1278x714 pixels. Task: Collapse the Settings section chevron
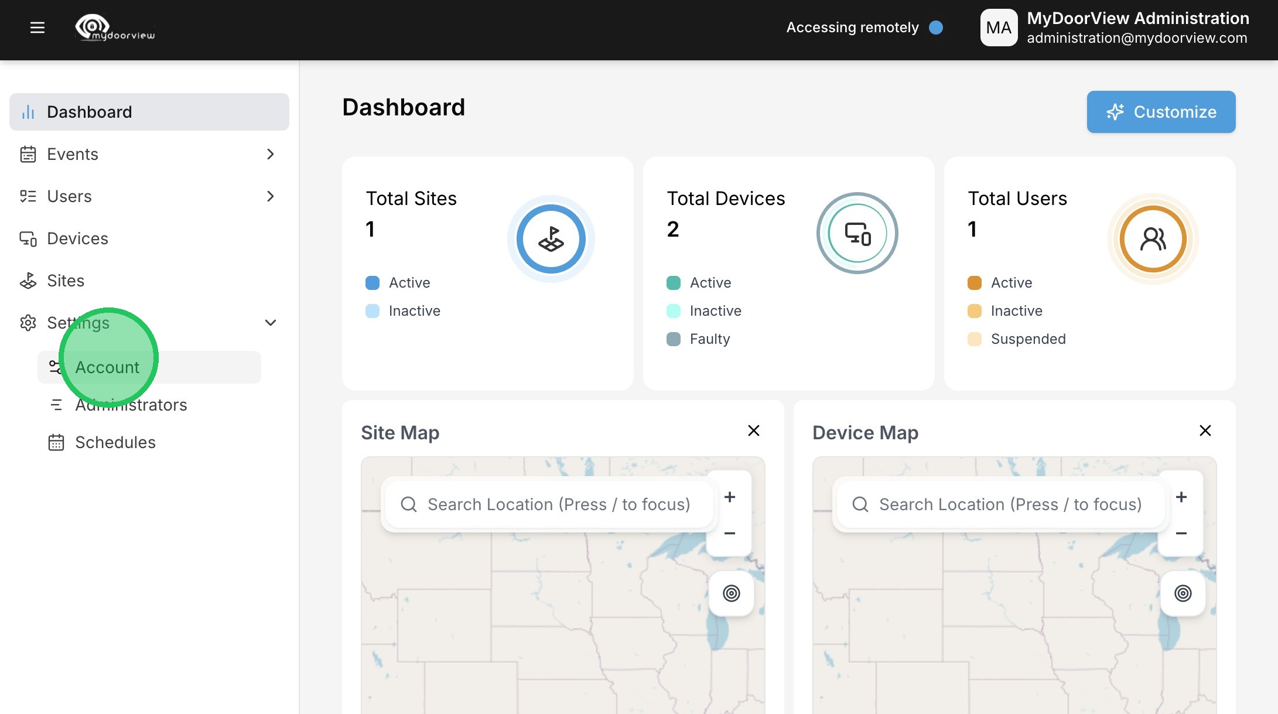click(x=270, y=323)
